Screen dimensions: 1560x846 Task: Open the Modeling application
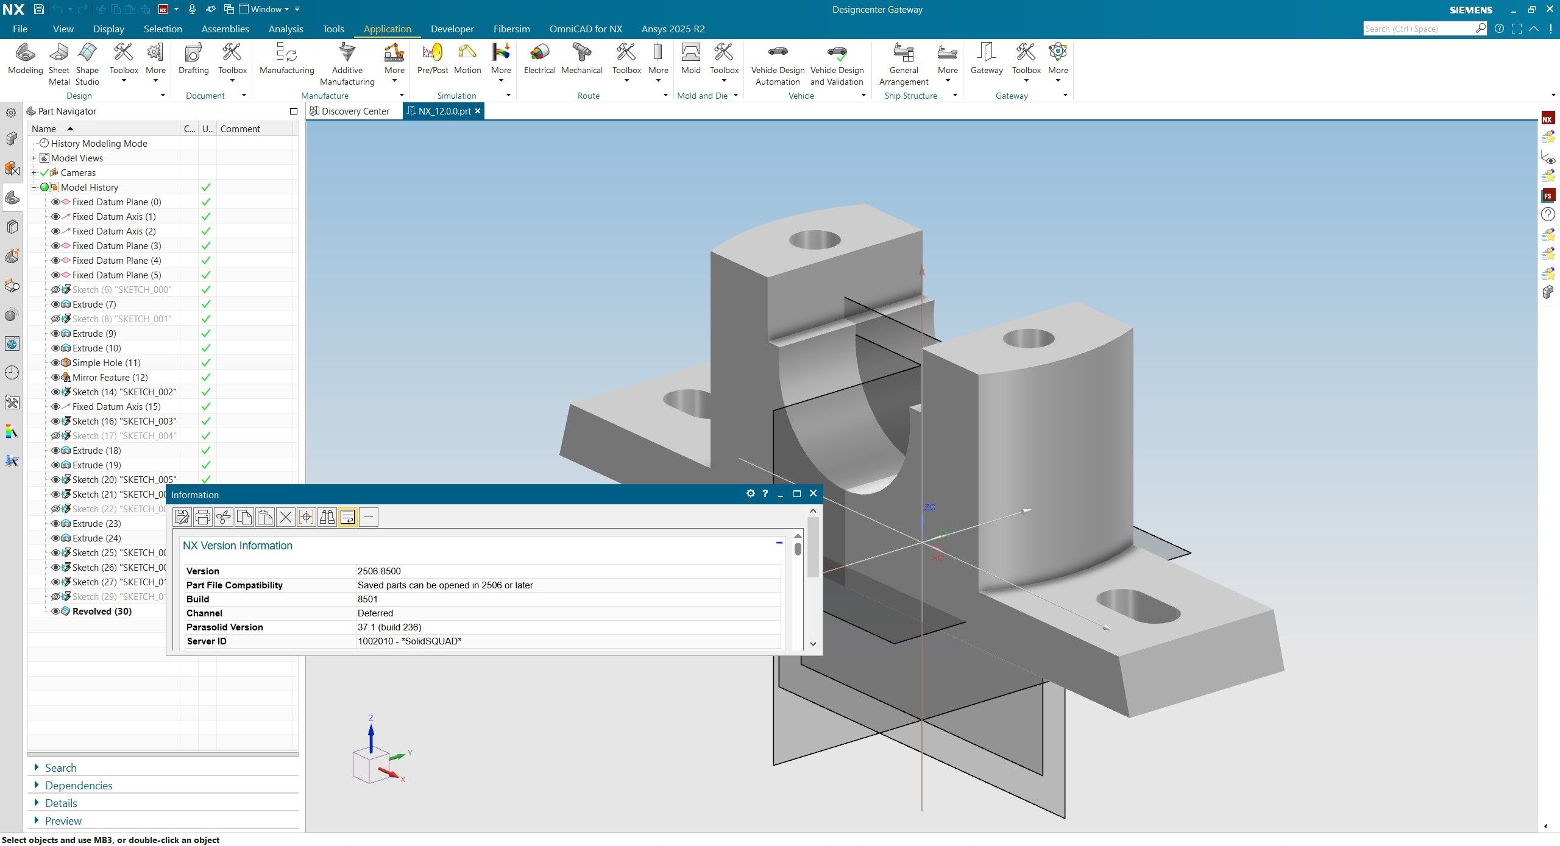pos(25,59)
